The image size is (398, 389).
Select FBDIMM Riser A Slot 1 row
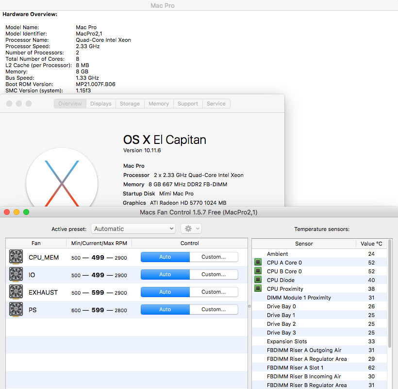click(319, 368)
